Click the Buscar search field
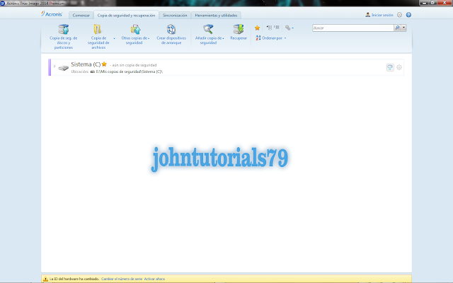Image resolution: width=453 pixels, height=283 pixels. [352, 28]
